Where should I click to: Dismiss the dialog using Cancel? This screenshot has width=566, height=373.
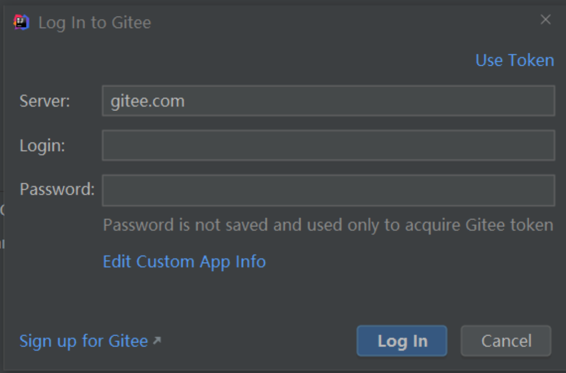tap(506, 341)
